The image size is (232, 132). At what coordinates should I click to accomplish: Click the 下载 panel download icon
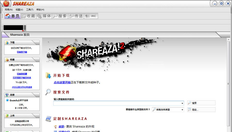click(x=7, y=43)
